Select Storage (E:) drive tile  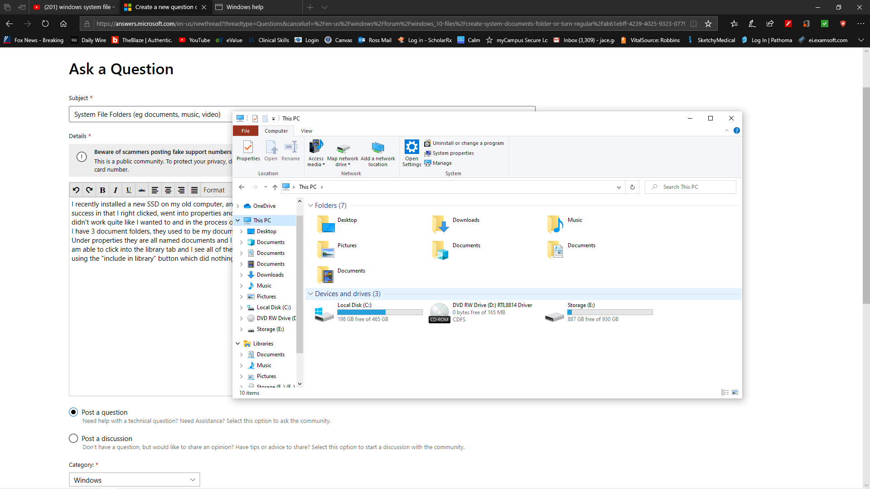599,312
